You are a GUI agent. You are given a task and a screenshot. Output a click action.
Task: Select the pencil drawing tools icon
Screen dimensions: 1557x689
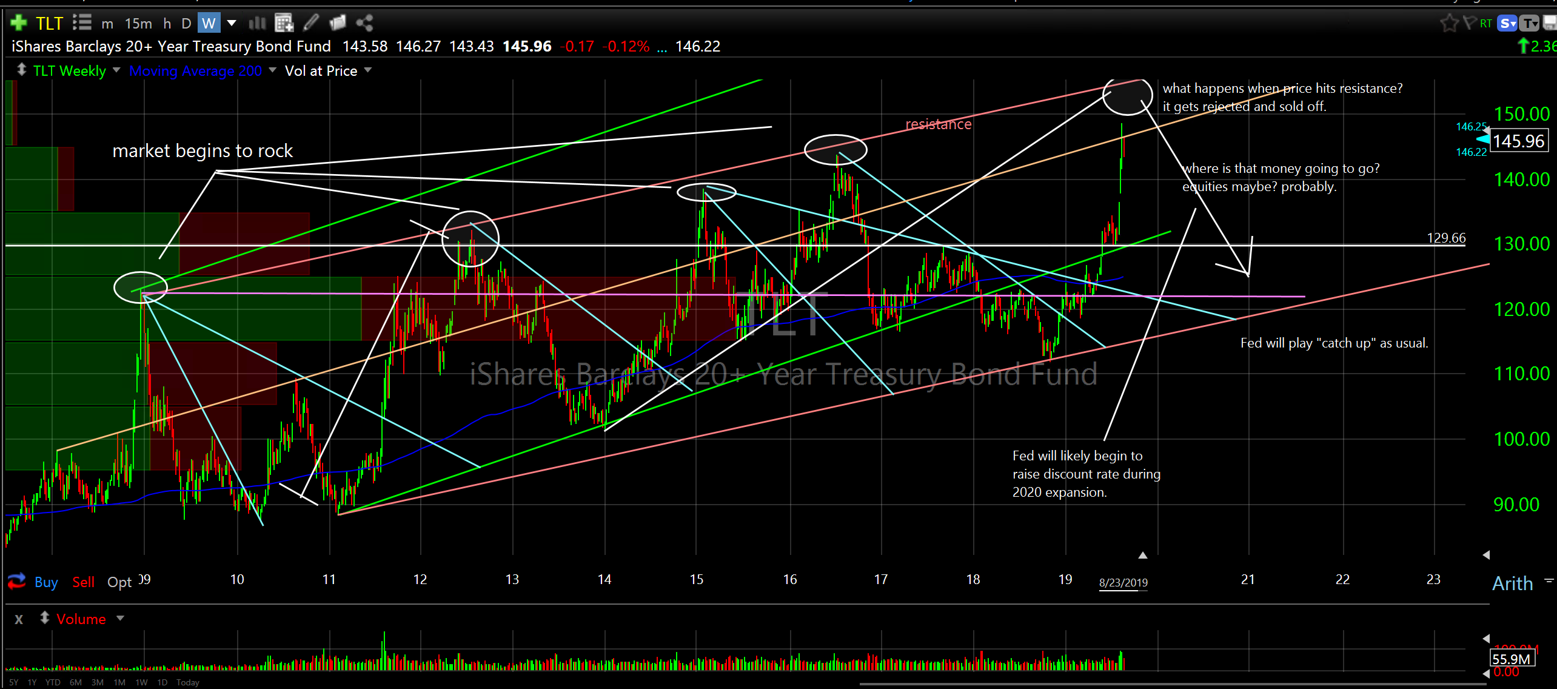click(x=311, y=23)
